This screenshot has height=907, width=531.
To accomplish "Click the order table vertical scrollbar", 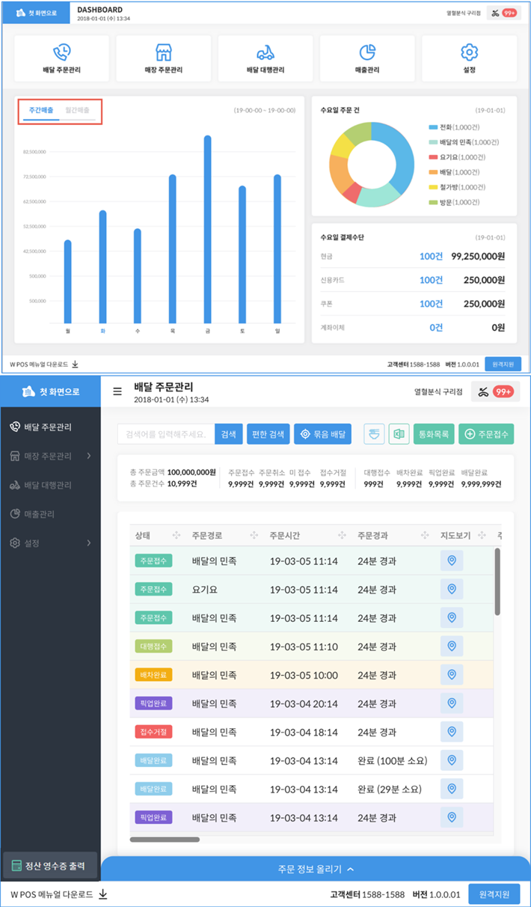I will point(497,581).
